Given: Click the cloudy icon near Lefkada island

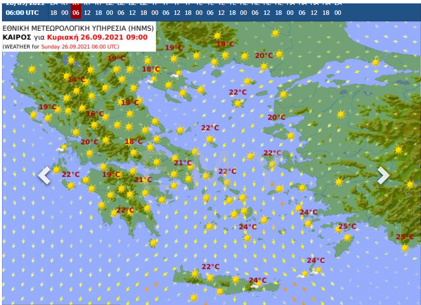Looking at the screenshot, I should (62, 148).
